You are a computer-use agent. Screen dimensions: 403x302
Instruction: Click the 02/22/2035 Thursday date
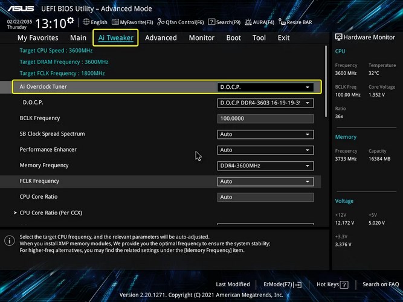(19, 24)
